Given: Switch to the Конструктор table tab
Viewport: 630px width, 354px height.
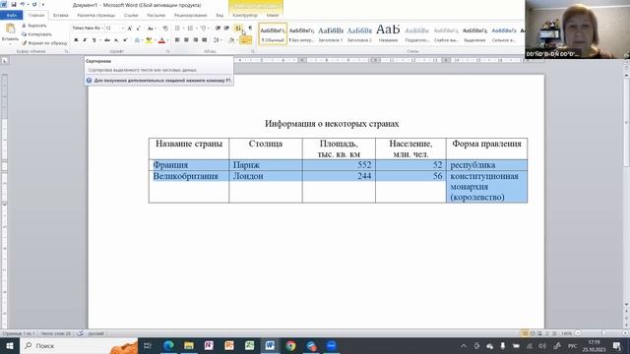Looking at the screenshot, I should click(x=245, y=16).
